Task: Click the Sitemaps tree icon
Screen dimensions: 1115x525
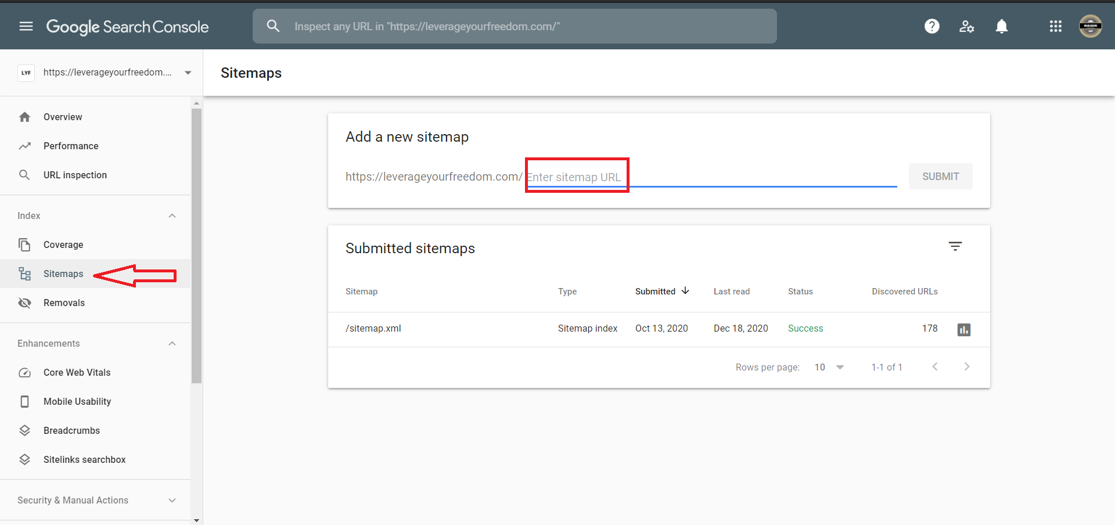Action: 24,274
